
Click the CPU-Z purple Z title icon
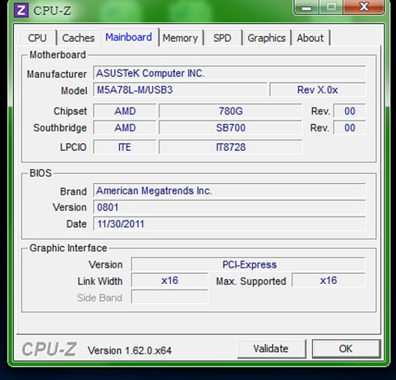click(x=21, y=11)
